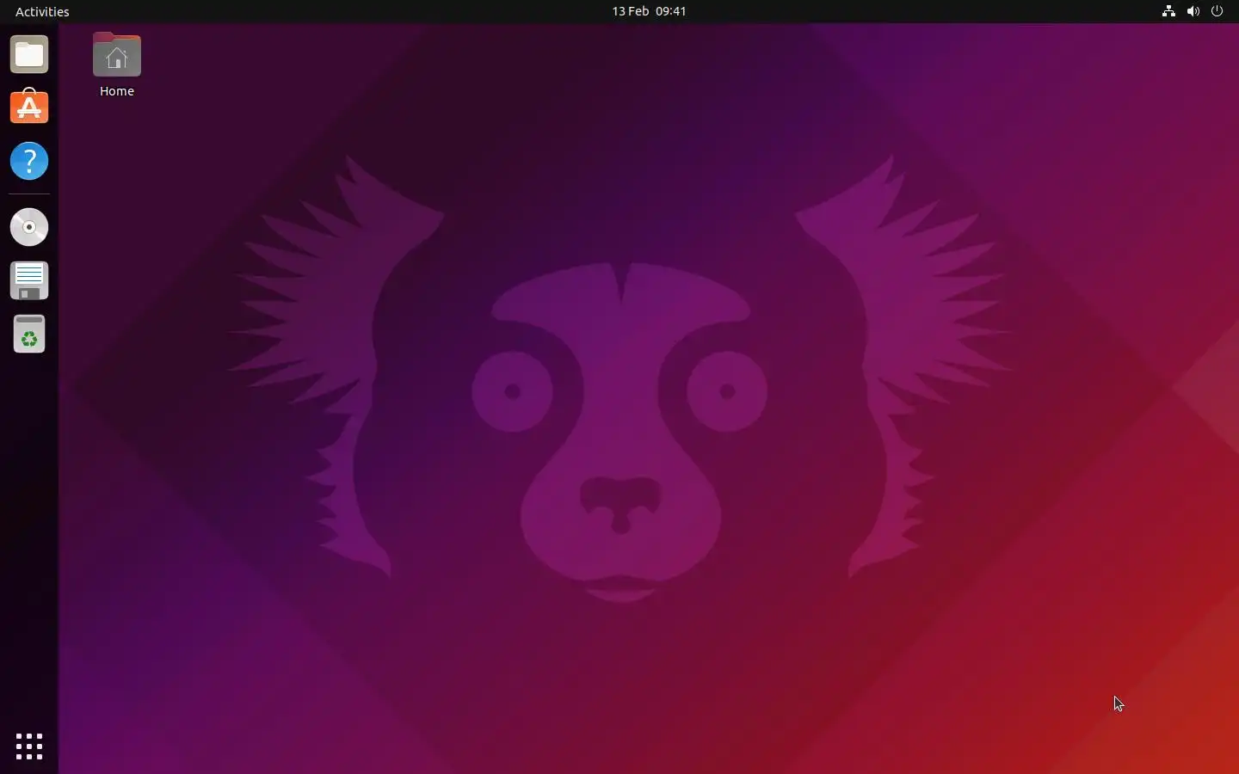Image resolution: width=1239 pixels, height=774 pixels.
Task: Open the Files app in the dock
Action: (x=29, y=55)
